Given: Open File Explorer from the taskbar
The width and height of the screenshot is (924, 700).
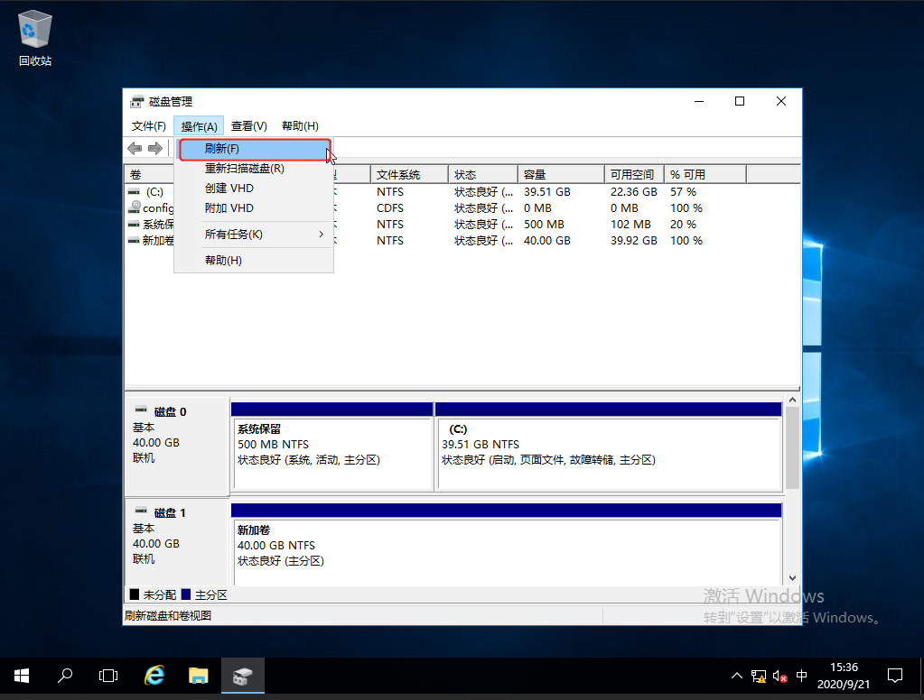Looking at the screenshot, I should [199, 675].
